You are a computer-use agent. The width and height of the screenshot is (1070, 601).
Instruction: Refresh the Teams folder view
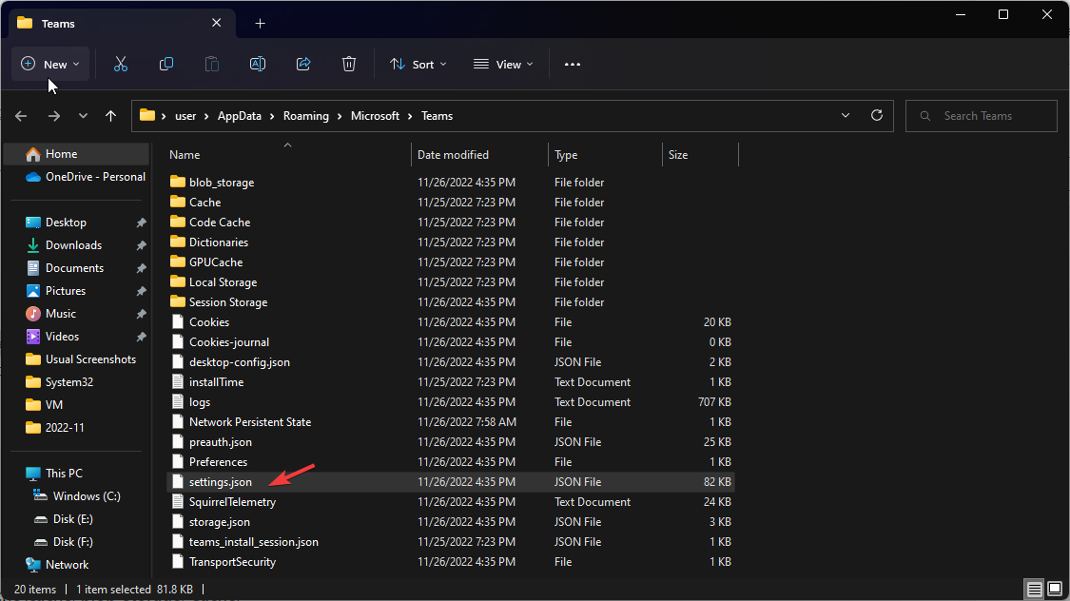pos(877,115)
